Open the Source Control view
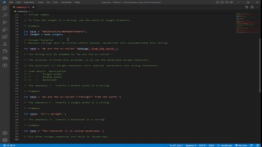Viewport: 262px width, 147px height. coord(5,22)
